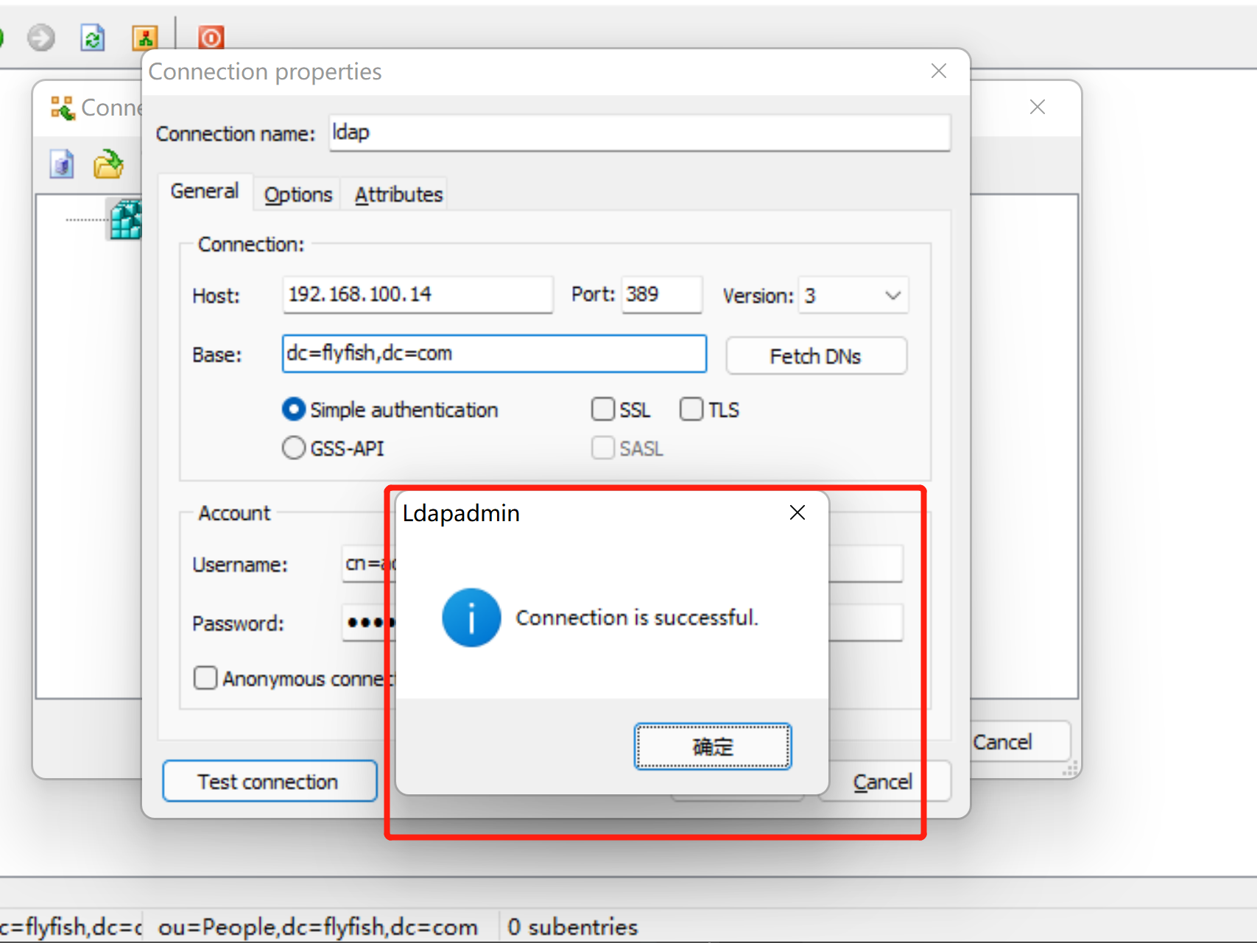
Task: Click the Port input field
Action: click(x=662, y=294)
